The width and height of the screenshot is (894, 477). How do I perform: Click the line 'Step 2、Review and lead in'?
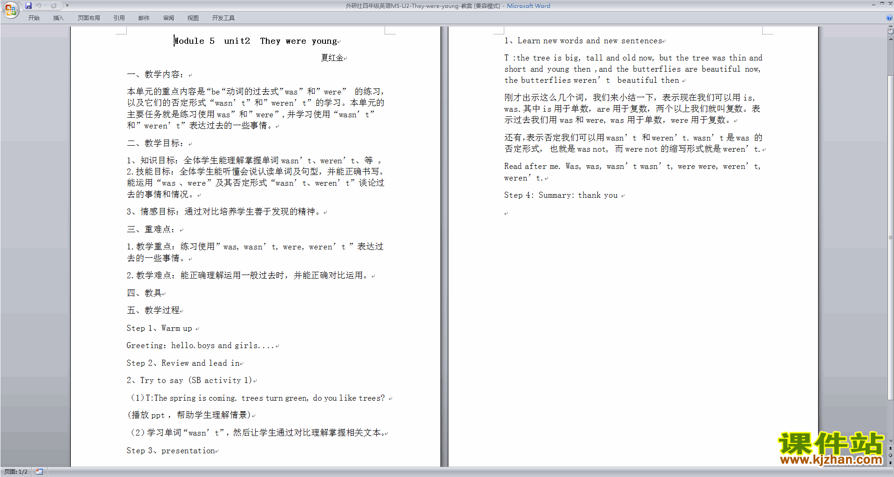[x=183, y=363]
